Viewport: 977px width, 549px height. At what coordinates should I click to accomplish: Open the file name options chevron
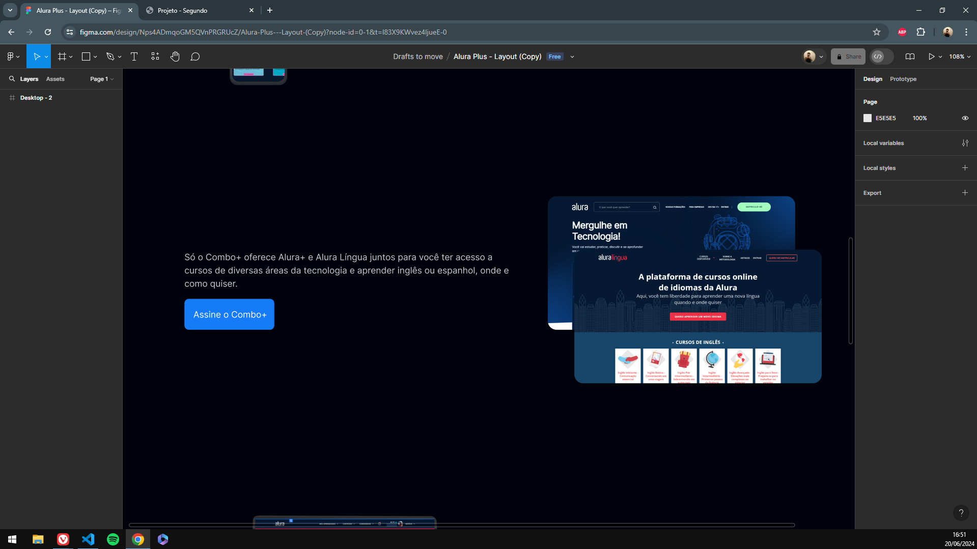572,57
